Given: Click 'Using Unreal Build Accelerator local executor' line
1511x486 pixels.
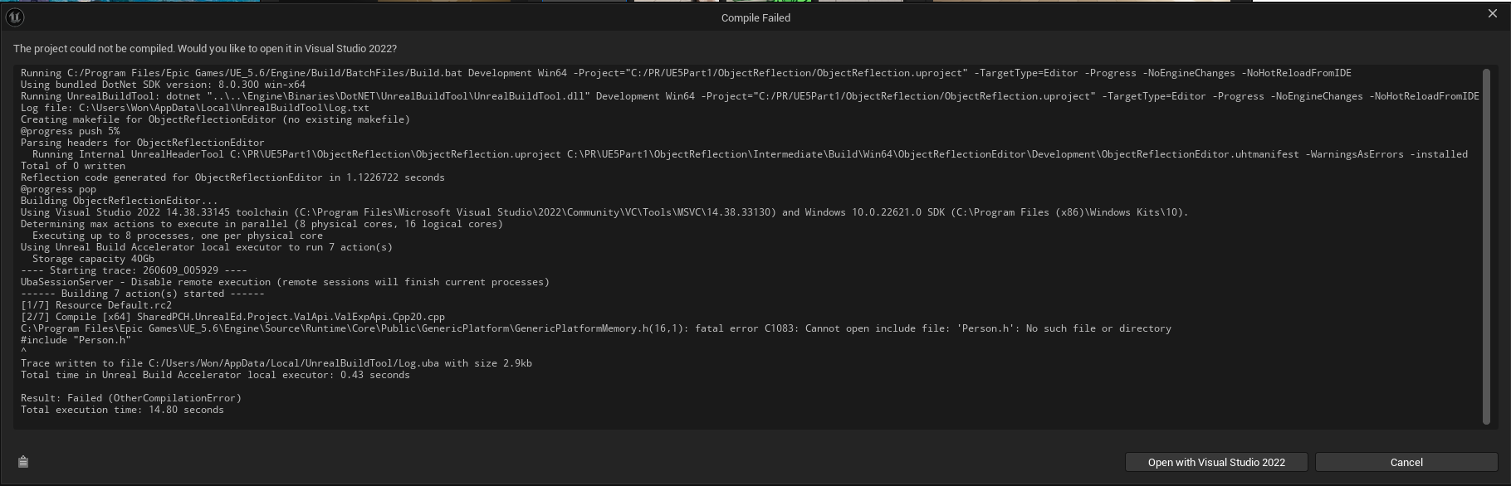Looking at the screenshot, I should 207,247.
